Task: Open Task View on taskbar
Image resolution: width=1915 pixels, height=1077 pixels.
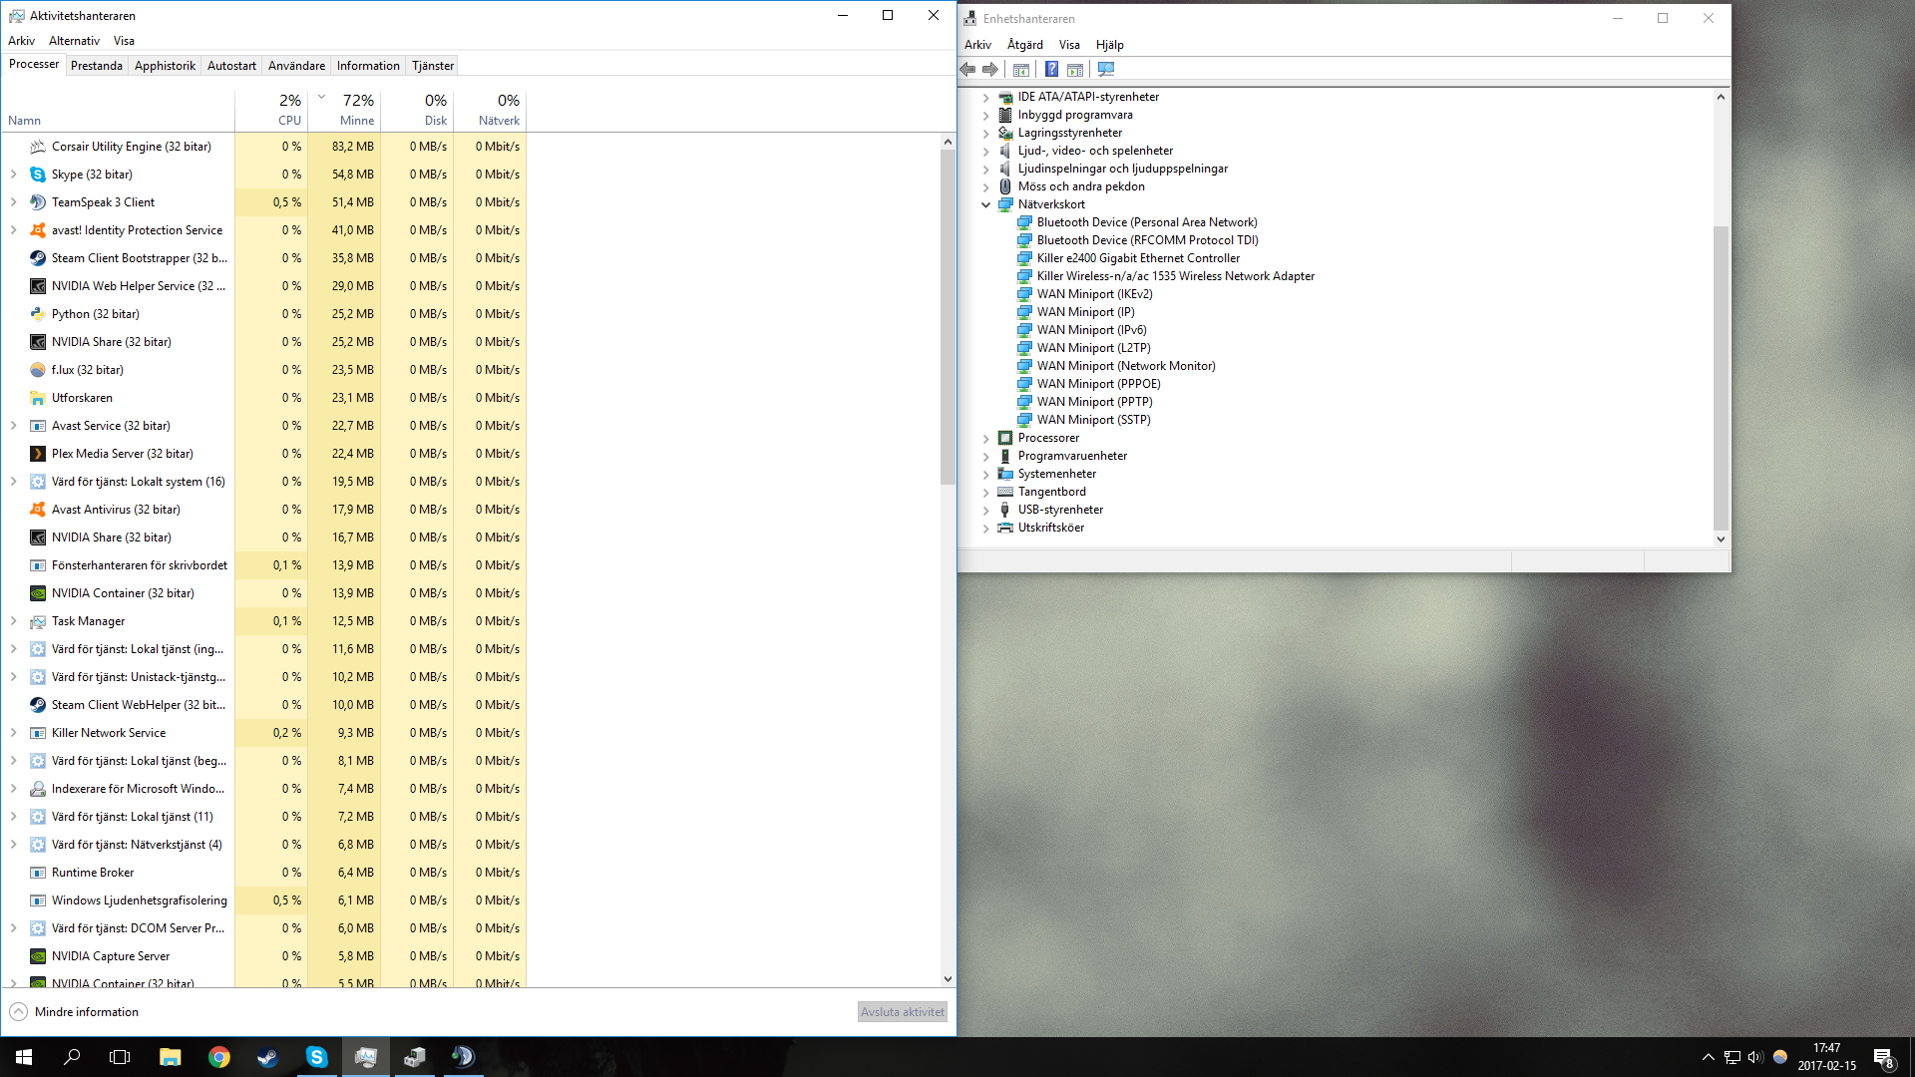Action: coord(120,1057)
